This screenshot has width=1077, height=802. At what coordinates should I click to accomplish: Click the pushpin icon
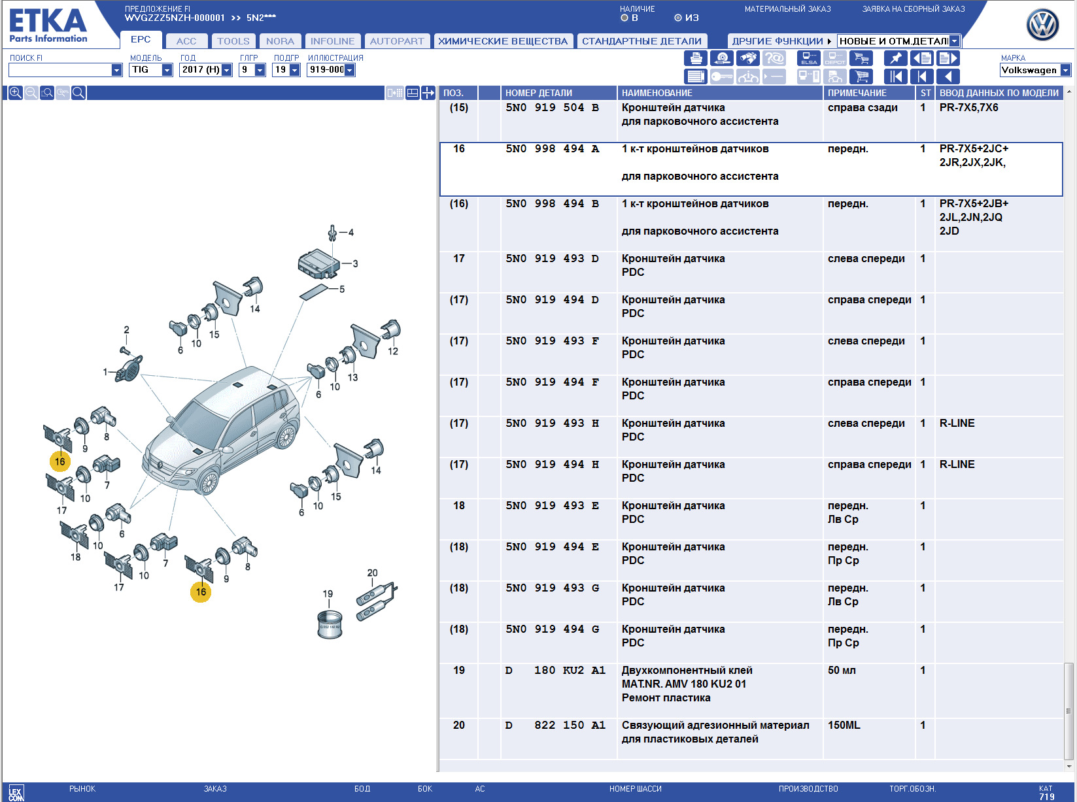click(x=896, y=59)
